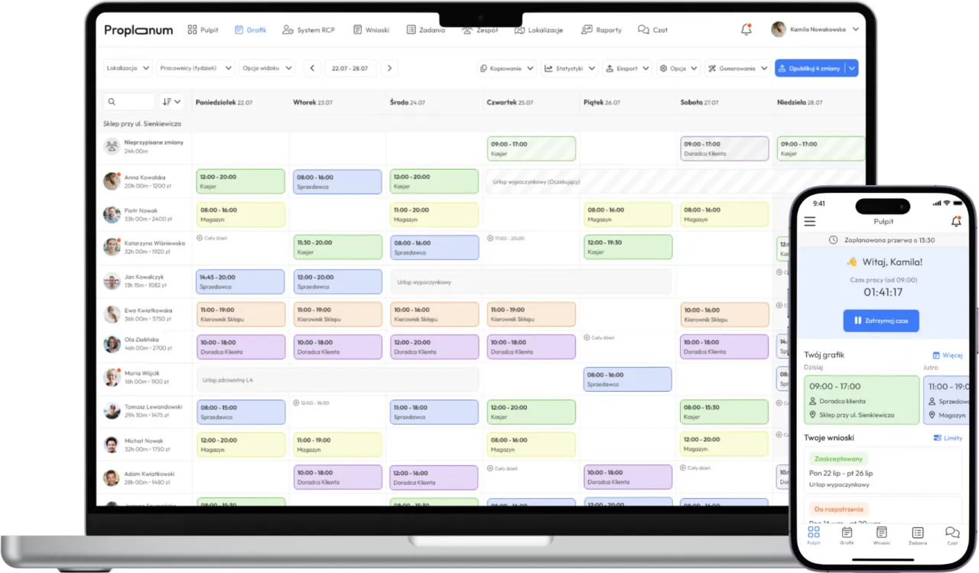Select the Grafik item in laptop top navigation
979x573 pixels.
pyautogui.click(x=250, y=30)
